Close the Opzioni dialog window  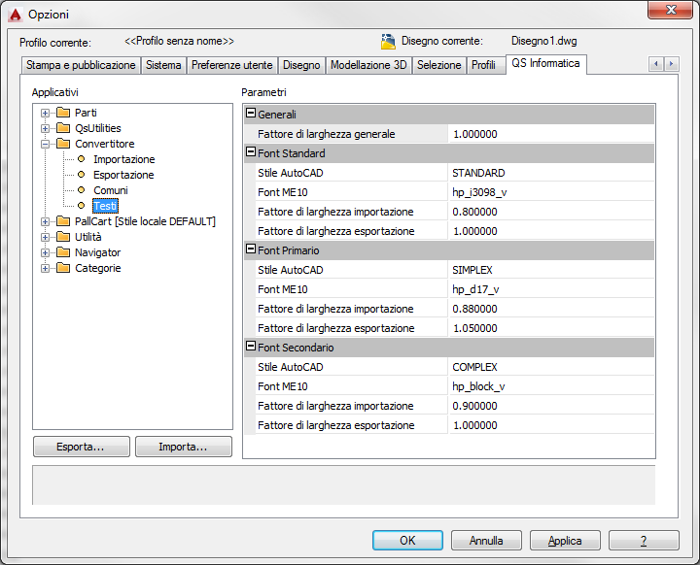[x=671, y=10]
